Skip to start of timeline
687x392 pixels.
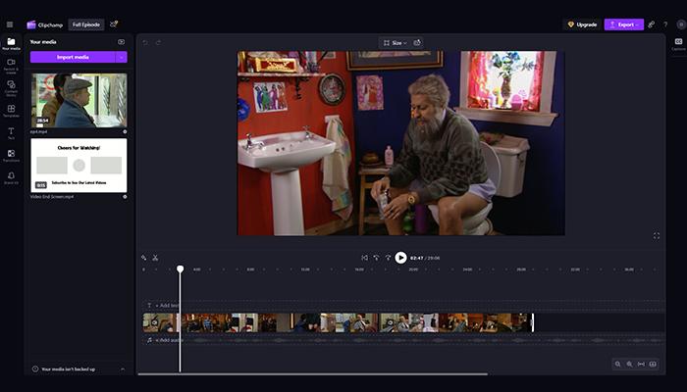point(364,258)
